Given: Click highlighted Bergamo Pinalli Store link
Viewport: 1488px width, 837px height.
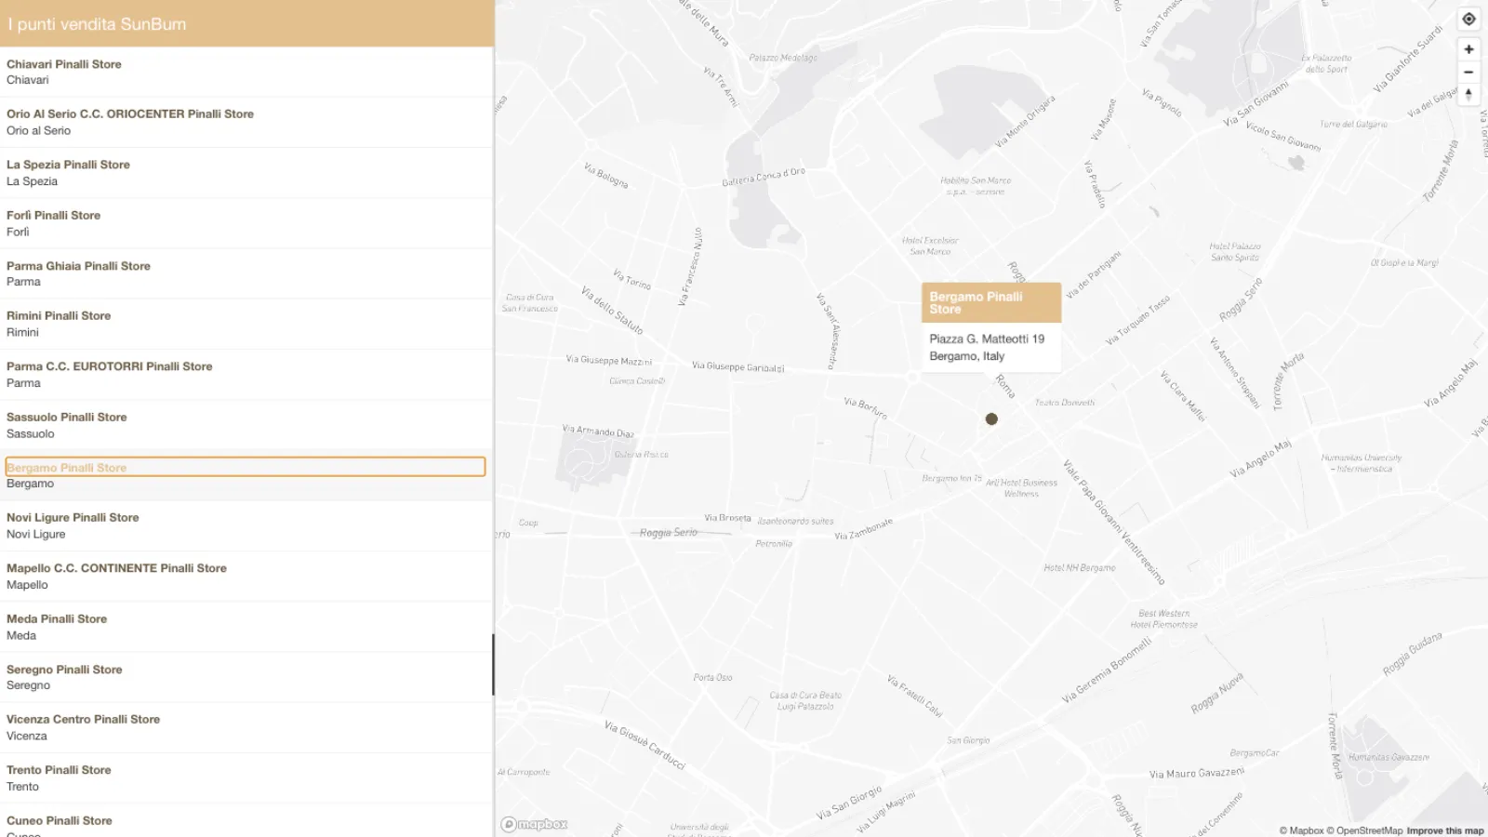Looking at the screenshot, I should 246,467.
